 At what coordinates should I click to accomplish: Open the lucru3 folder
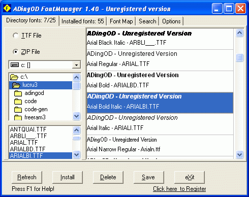coord(41,85)
